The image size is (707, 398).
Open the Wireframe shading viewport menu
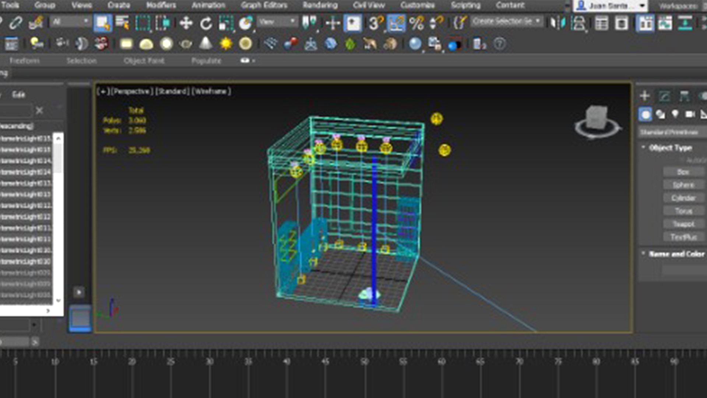tap(211, 91)
